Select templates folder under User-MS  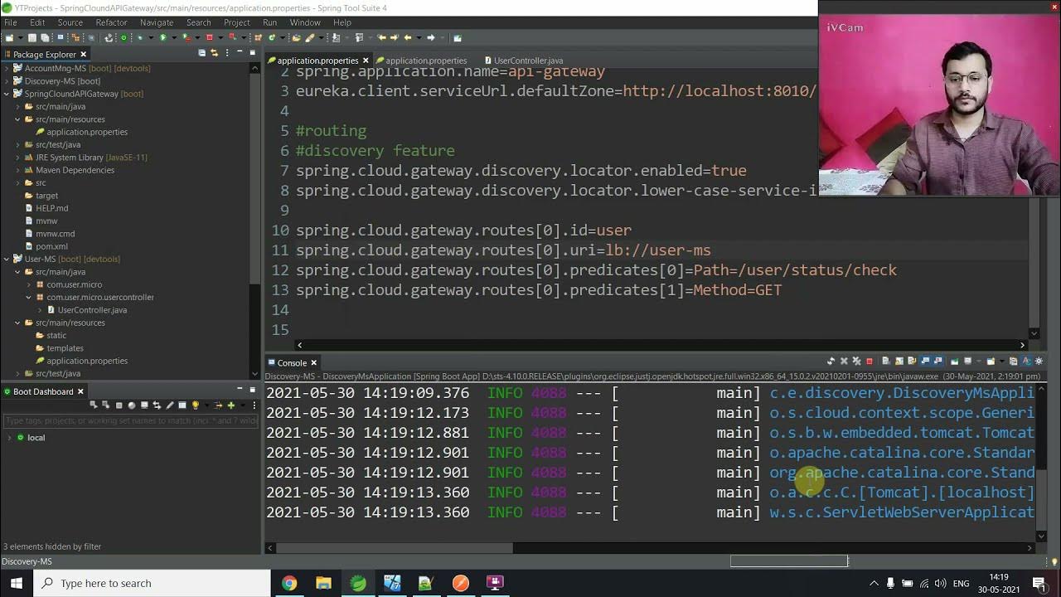click(65, 348)
